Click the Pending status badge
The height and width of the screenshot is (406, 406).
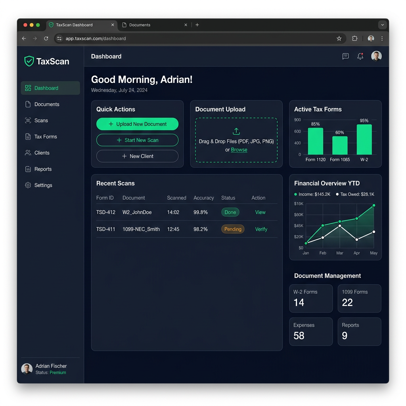click(233, 229)
